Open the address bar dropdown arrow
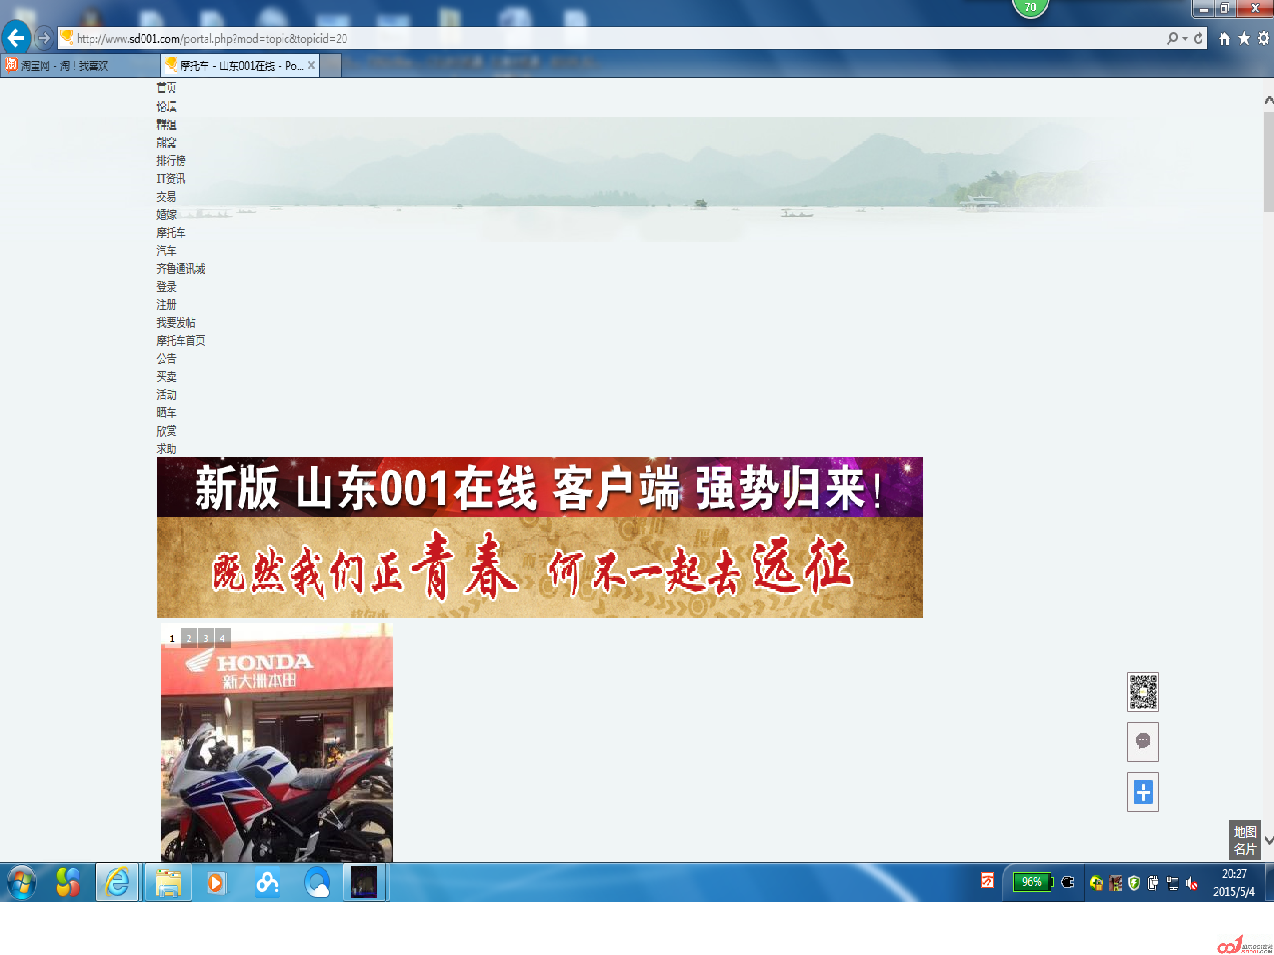 coord(1185,39)
